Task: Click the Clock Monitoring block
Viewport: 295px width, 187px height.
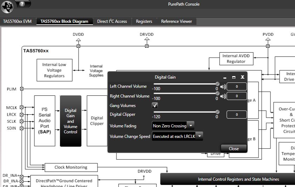Action: 71,167
